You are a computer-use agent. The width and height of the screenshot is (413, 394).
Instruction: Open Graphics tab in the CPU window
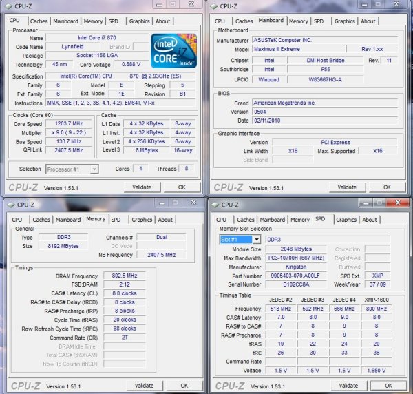click(x=139, y=21)
